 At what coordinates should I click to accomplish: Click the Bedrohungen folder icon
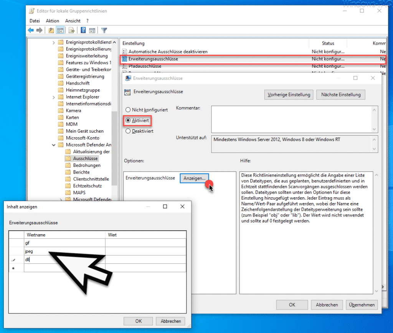[x=68, y=165]
